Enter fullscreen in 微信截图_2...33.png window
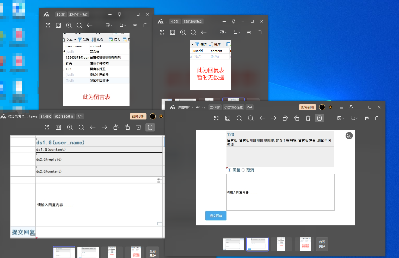 [x=47, y=127]
